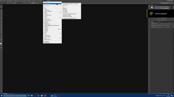Open the Изображение menu
This screenshot has height=97, width=174.
tap(16, 1)
